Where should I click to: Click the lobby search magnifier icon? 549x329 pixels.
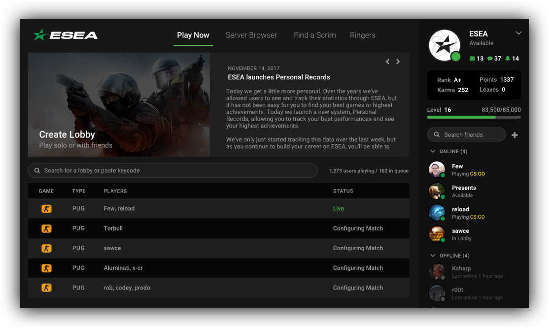click(x=37, y=170)
